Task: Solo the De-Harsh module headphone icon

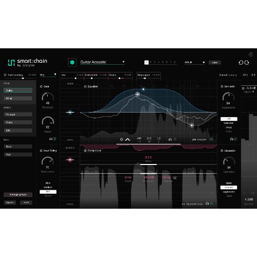Action: click(x=232, y=139)
